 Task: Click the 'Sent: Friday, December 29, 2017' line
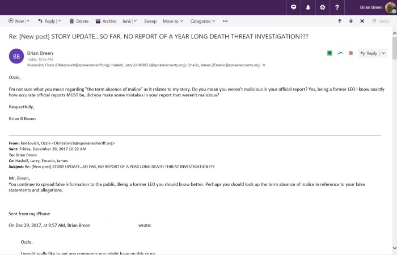click(48, 148)
